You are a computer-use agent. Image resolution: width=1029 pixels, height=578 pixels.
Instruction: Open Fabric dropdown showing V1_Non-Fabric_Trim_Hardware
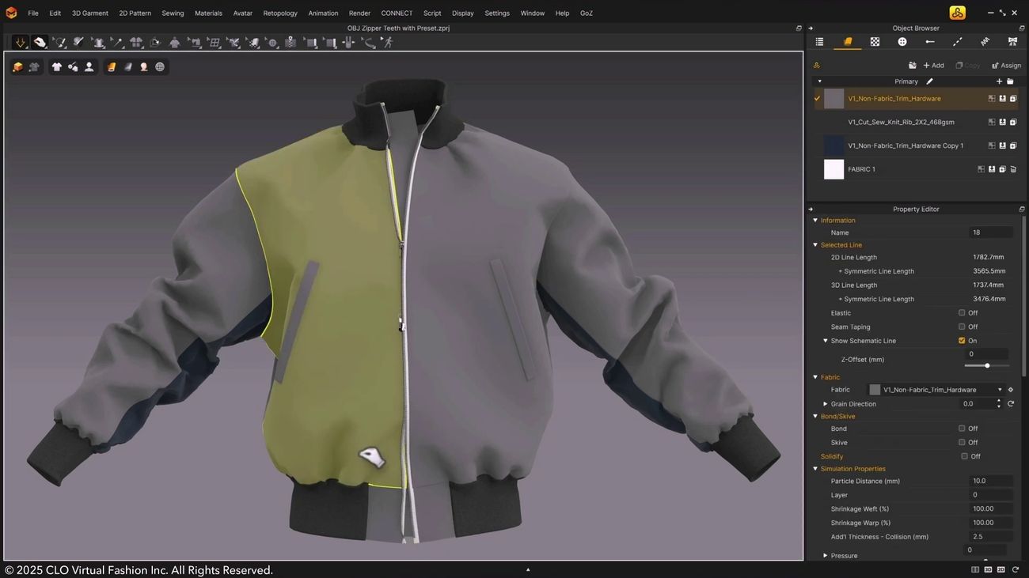(x=936, y=390)
